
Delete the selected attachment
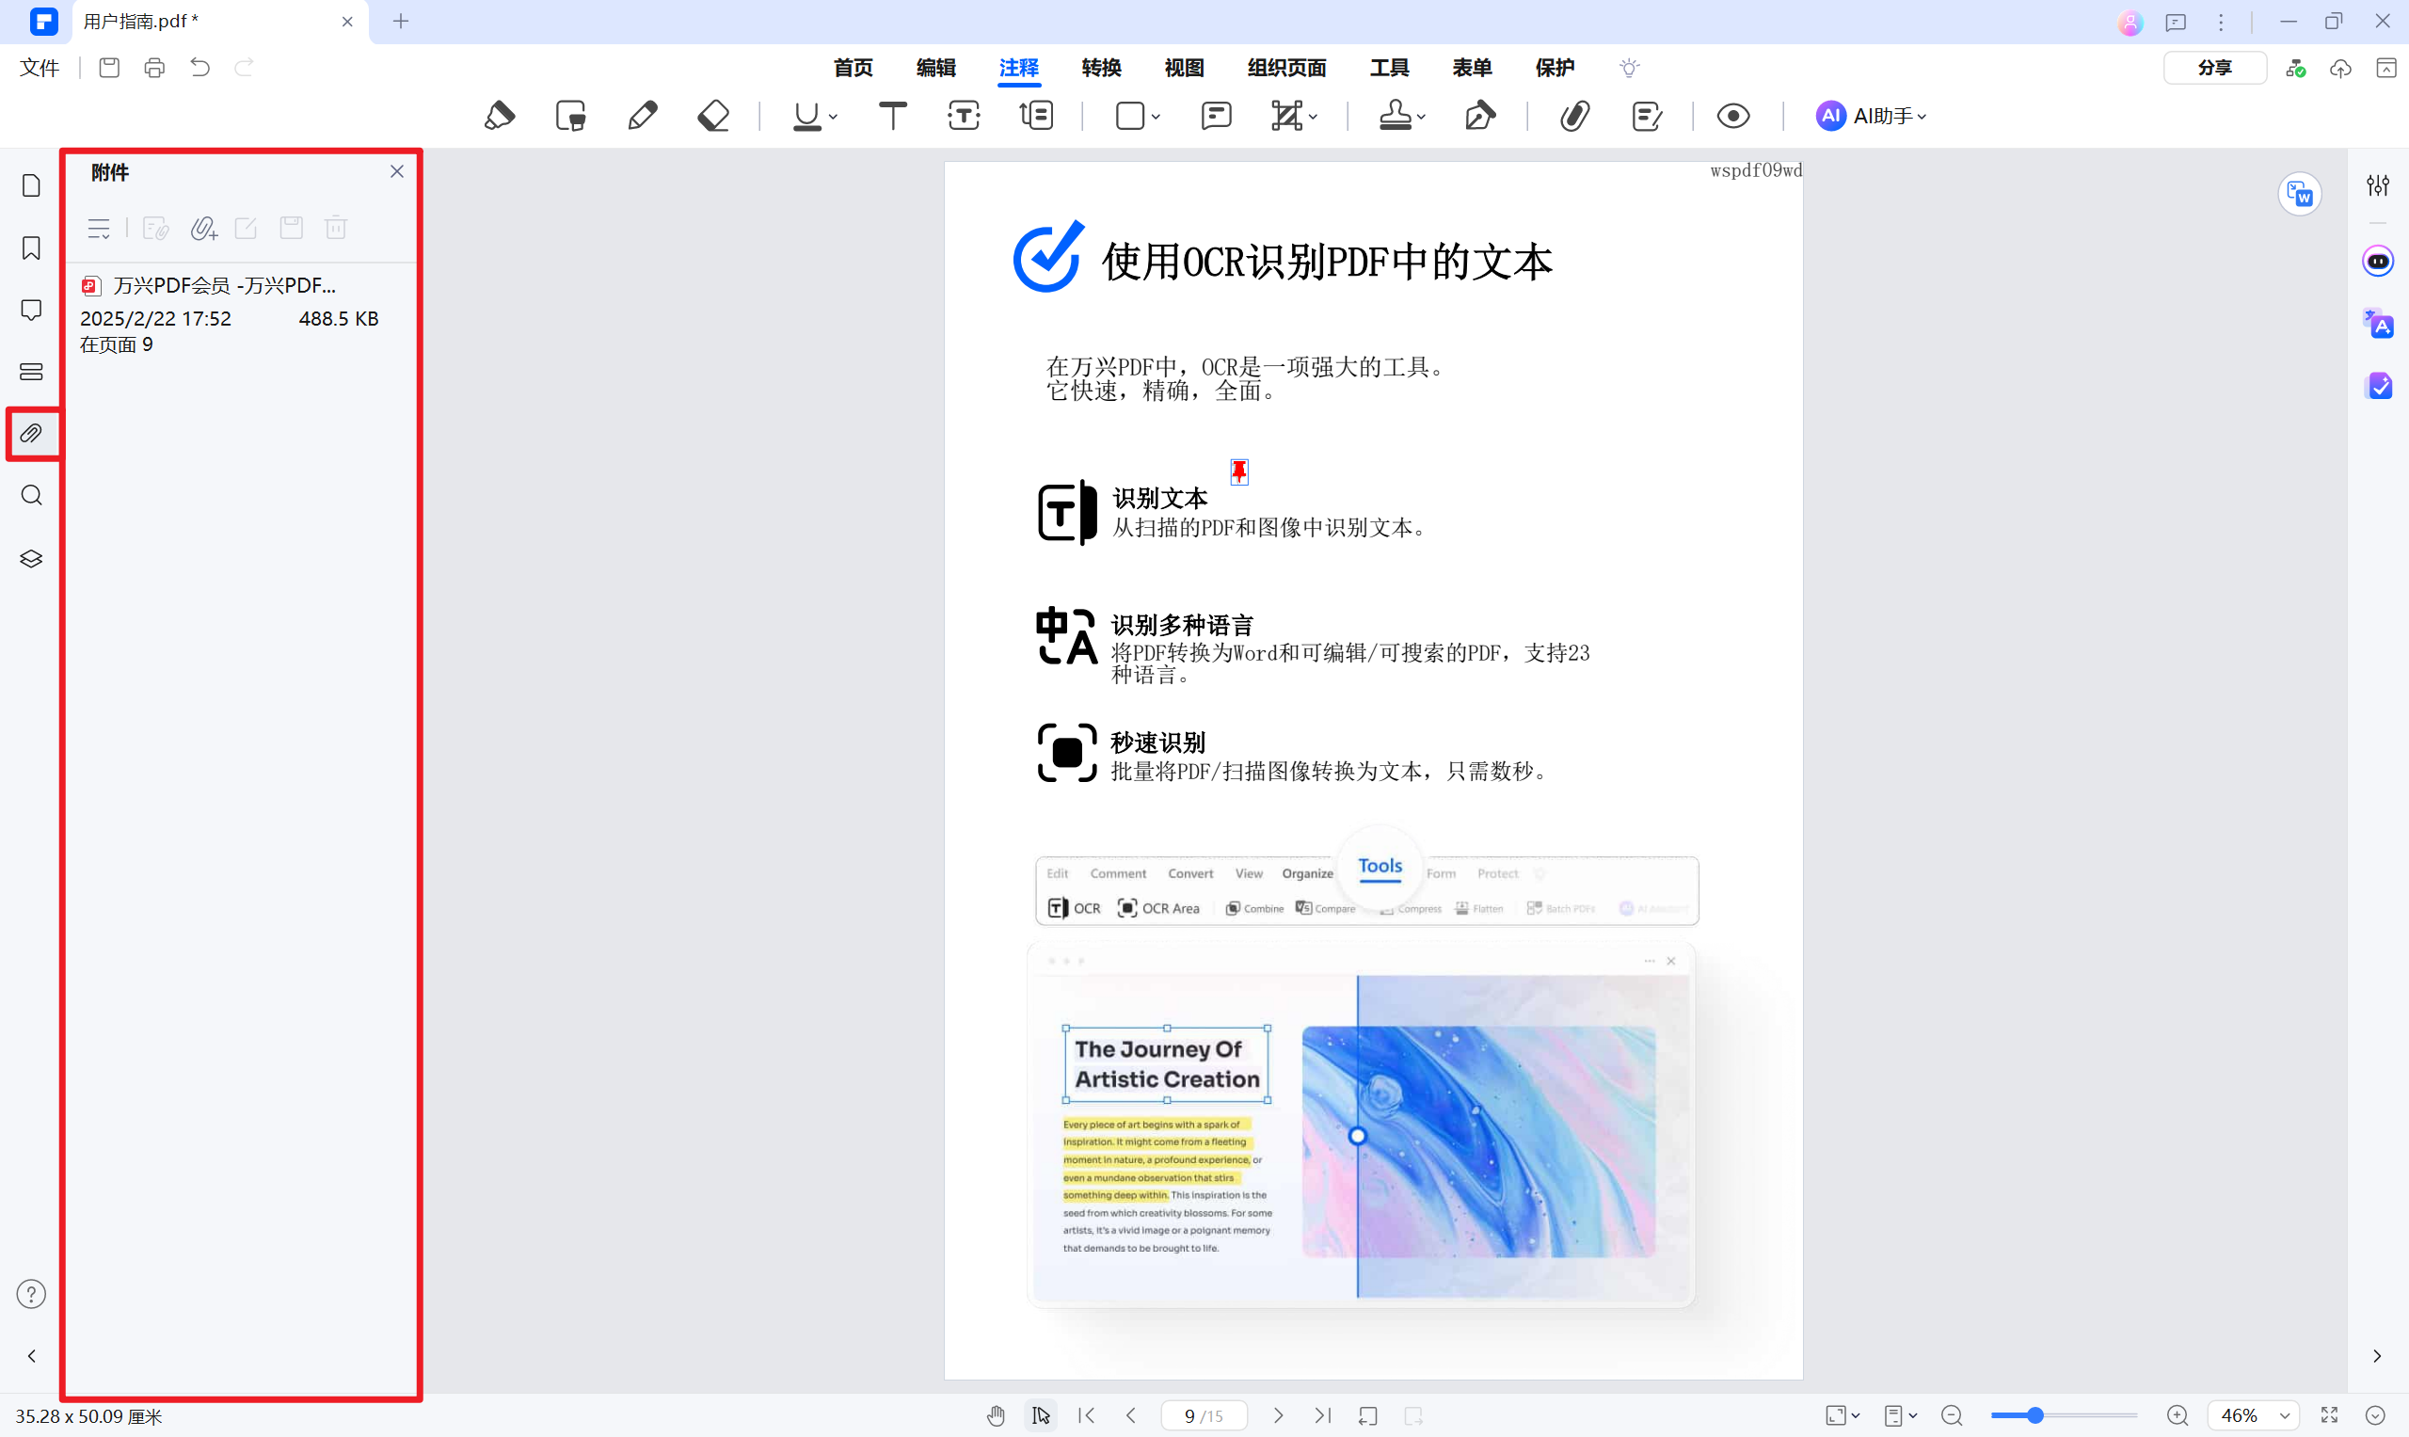click(x=335, y=228)
